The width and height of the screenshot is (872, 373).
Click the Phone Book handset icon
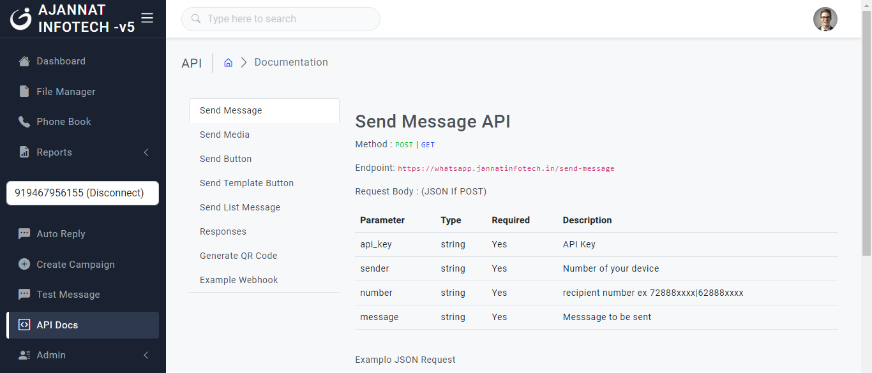[24, 122]
